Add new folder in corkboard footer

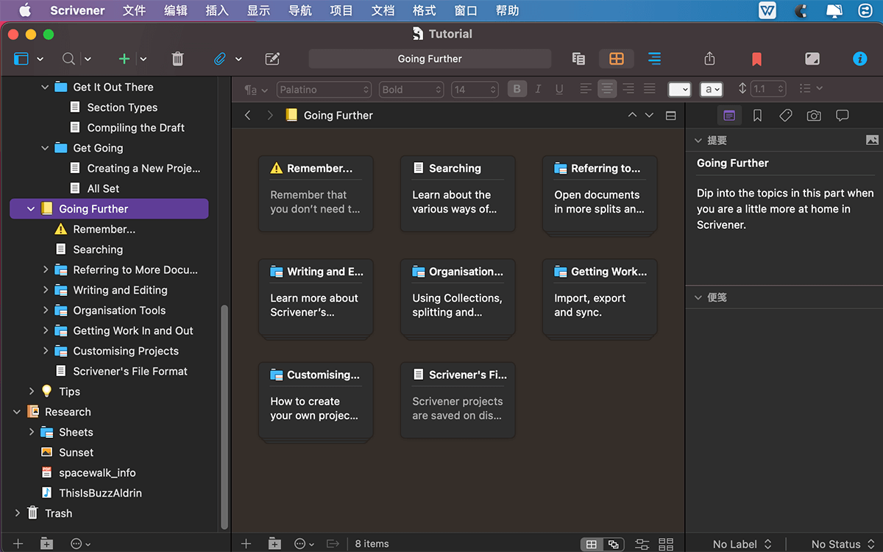[x=274, y=544]
